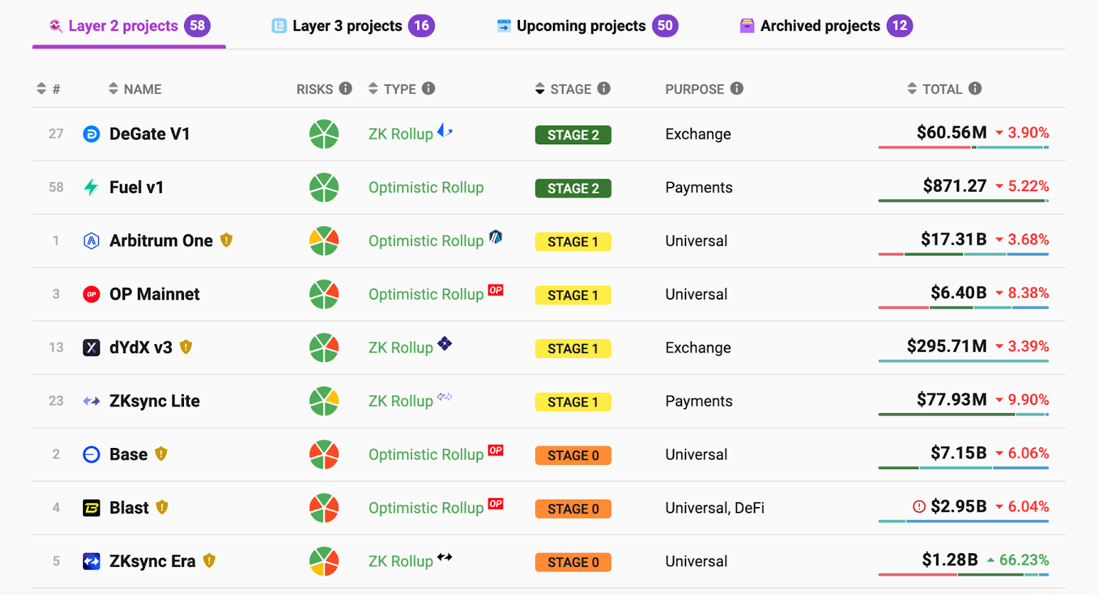Sort table by NAME column

(x=135, y=89)
